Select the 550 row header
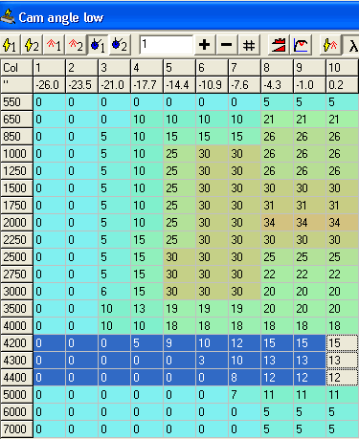 (x=16, y=102)
